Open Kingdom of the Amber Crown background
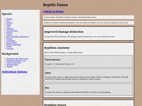The width and height of the screenshot is (142, 106). [17, 59]
